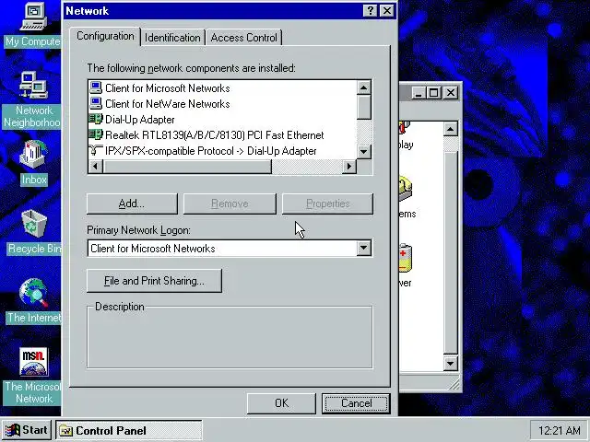The width and height of the screenshot is (590, 442).
Task: Select 'Realtek RTL8139(A/B/C/8130) PCI Fast Ethernet' text
Action: tap(215, 135)
